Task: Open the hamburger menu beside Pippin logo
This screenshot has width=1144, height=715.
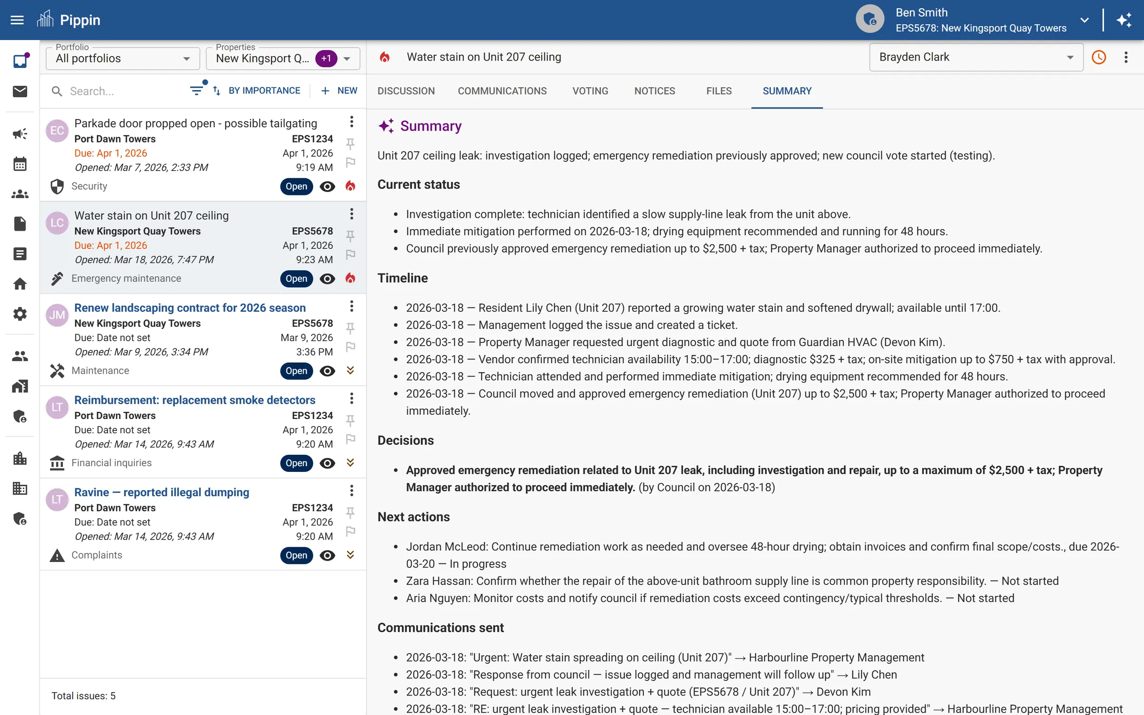Action: point(17,20)
